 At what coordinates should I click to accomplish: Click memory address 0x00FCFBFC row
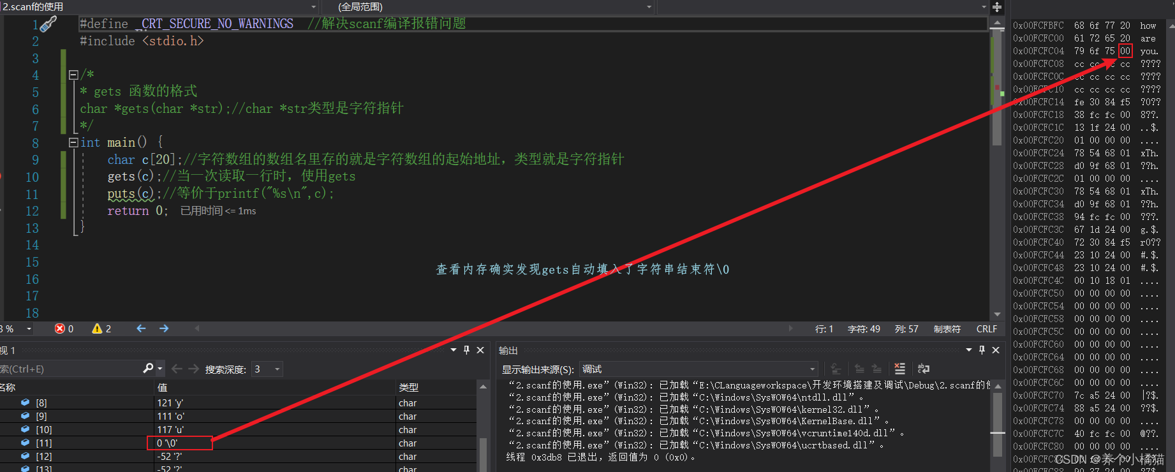tap(1086, 26)
